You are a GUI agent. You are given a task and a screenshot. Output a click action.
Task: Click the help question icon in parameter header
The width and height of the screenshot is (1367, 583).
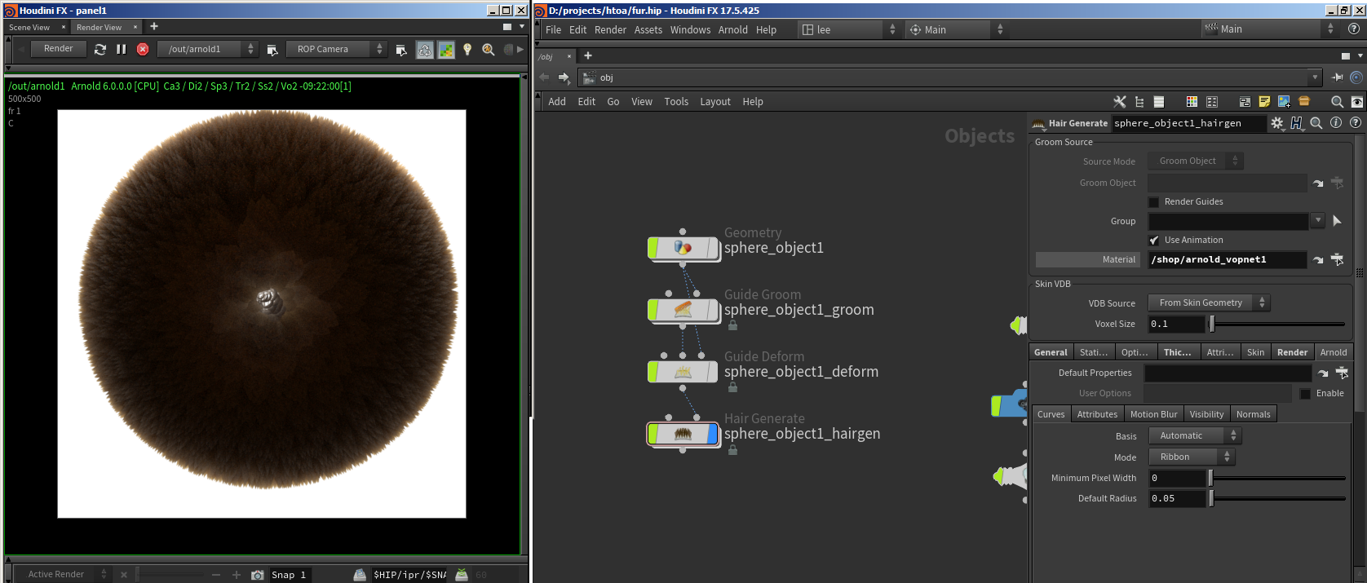(1356, 123)
